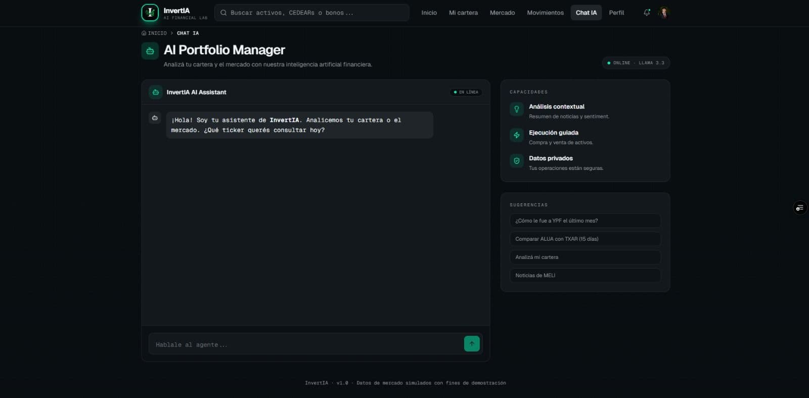Image resolution: width=809 pixels, height=398 pixels.
Task: Click the Datos privados heading
Action: pos(551,158)
